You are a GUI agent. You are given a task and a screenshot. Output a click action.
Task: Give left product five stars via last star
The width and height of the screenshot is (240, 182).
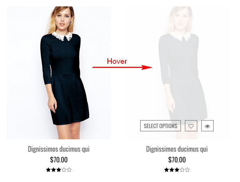pos(69,170)
